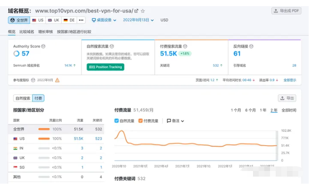Click the monitor icon before 桌面设备

coord(94,20)
